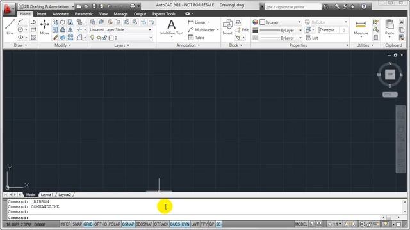Toggle 3DOSNAP in status bar
The width and height of the screenshot is (410, 230).
[x=144, y=224]
